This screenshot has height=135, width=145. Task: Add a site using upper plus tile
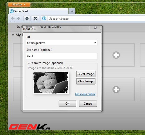[116, 55]
